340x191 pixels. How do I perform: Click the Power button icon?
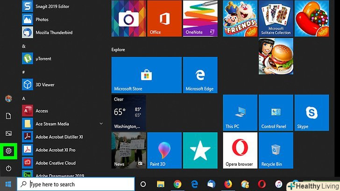coord(8,168)
